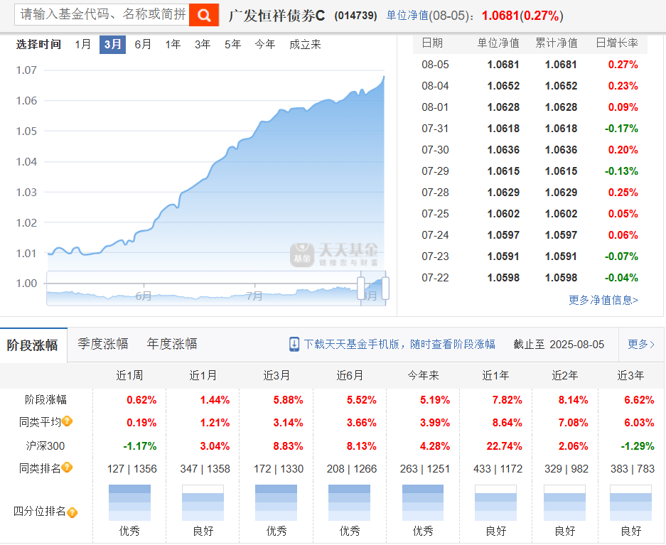Click the orange search magnifier button

[x=204, y=15]
